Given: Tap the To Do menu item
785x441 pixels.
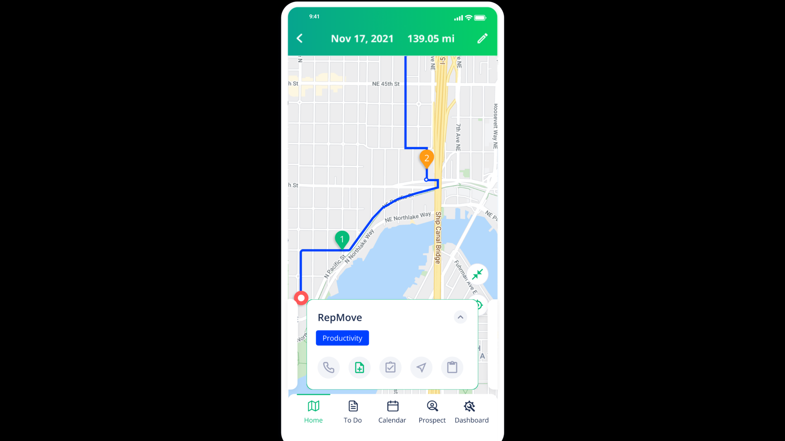Looking at the screenshot, I should [x=352, y=412].
